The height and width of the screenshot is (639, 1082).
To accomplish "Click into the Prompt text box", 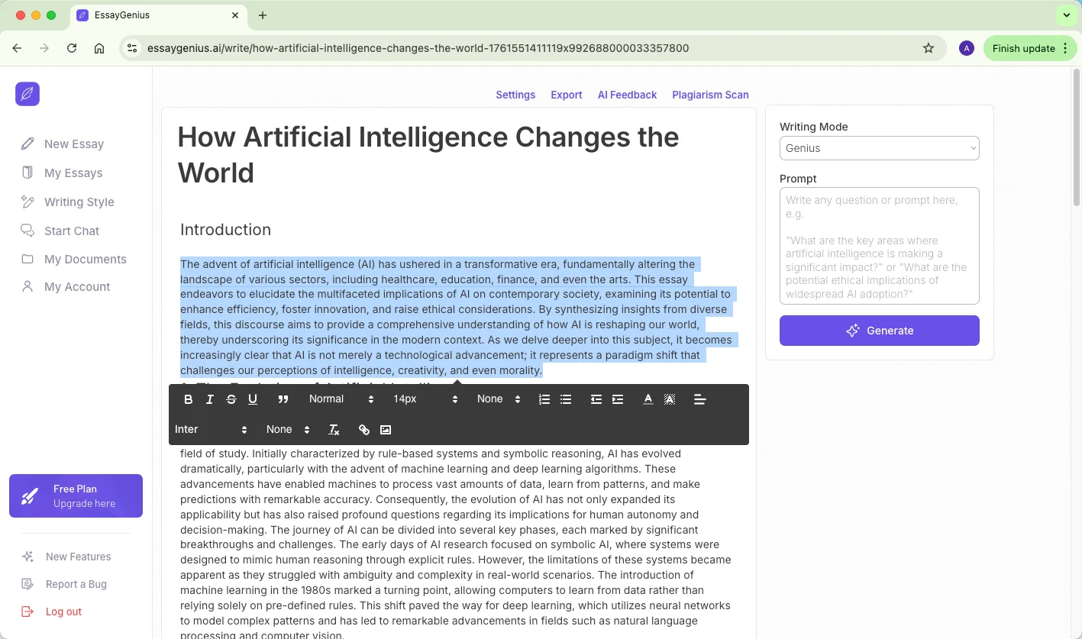I will point(879,246).
